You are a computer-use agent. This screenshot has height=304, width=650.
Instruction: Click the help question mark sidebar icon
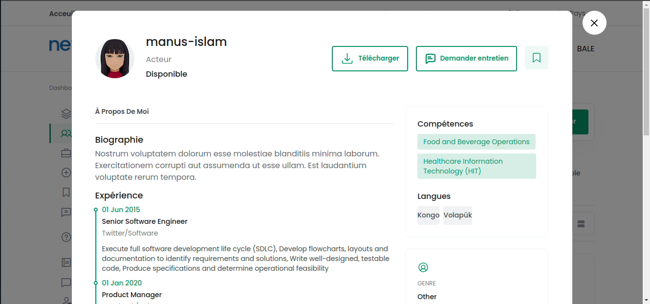point(66,237)
